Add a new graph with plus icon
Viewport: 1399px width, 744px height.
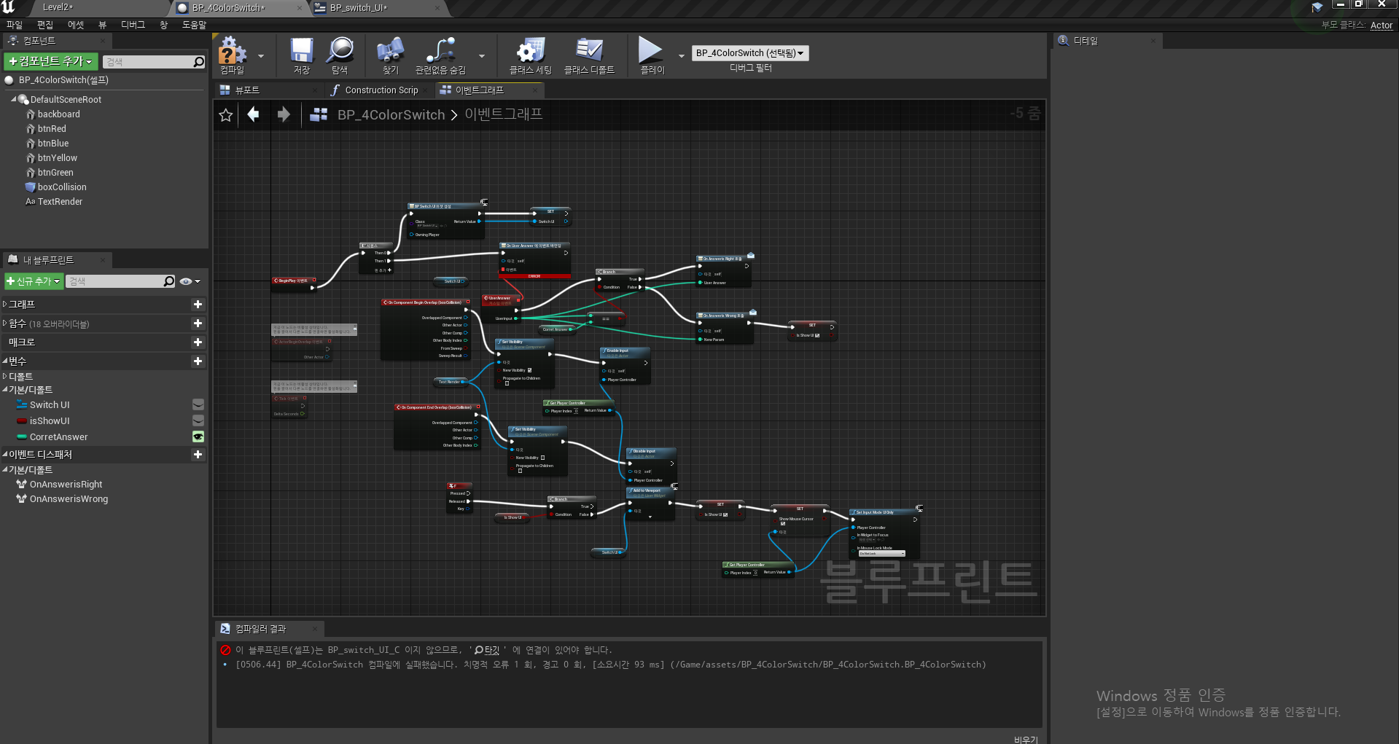[x=198, y=305]
